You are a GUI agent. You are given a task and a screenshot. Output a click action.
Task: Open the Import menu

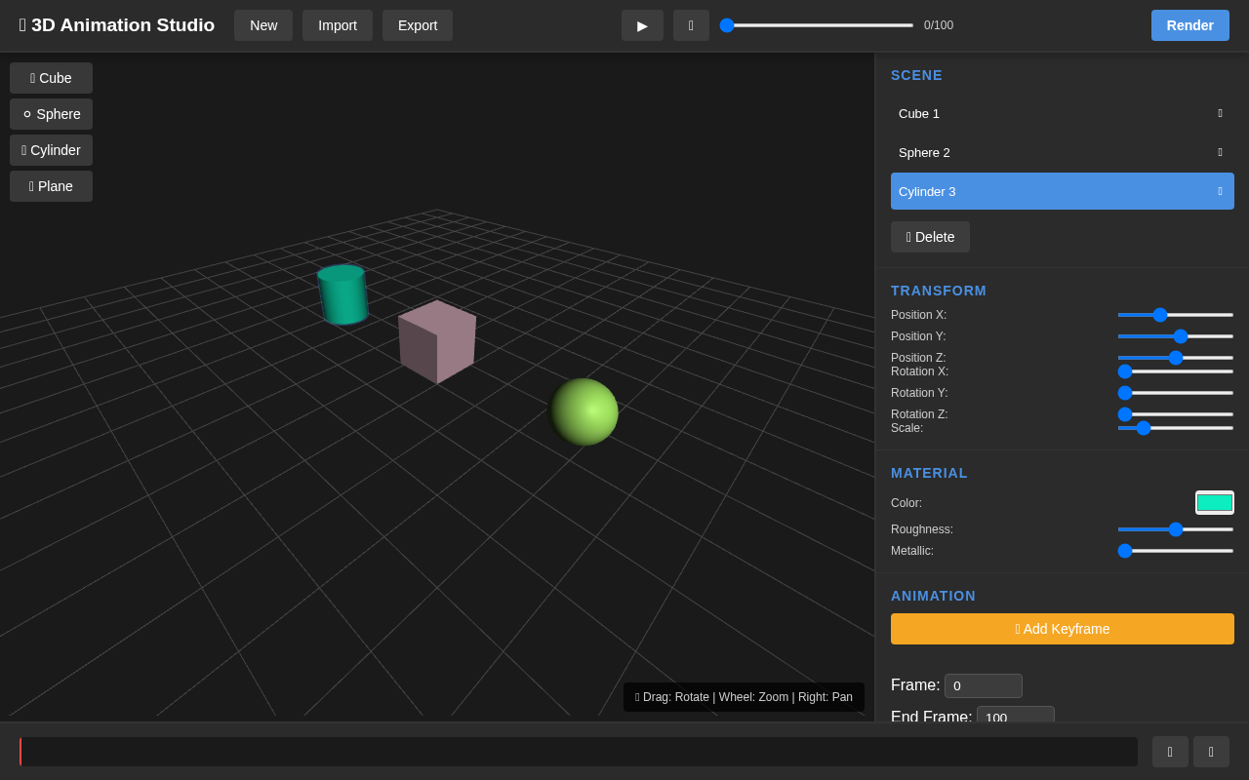pos(337,25)
